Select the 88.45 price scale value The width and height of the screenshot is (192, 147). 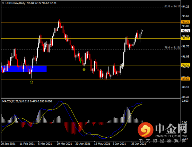tap(186, 97)
